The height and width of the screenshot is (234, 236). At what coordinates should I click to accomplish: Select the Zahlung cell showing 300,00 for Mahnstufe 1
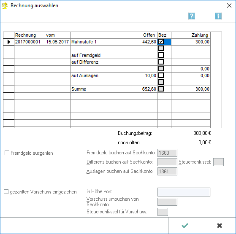tap(191, 42)
